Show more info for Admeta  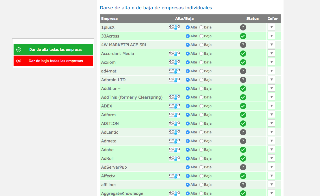click(x=272, y=141)
